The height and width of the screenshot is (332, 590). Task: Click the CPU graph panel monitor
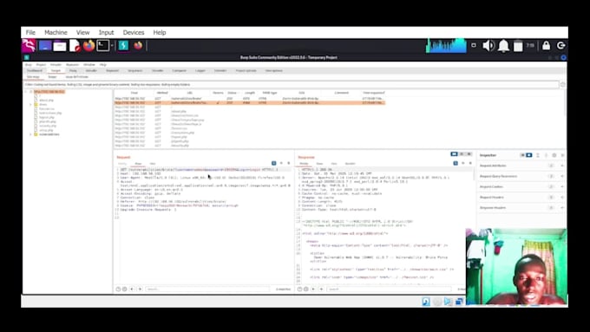446,45
